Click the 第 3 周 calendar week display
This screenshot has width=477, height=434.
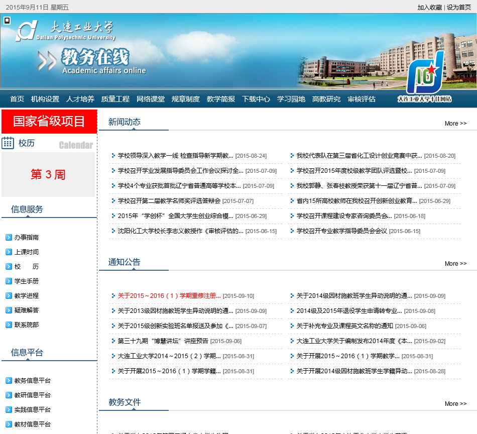coord(48,175)
